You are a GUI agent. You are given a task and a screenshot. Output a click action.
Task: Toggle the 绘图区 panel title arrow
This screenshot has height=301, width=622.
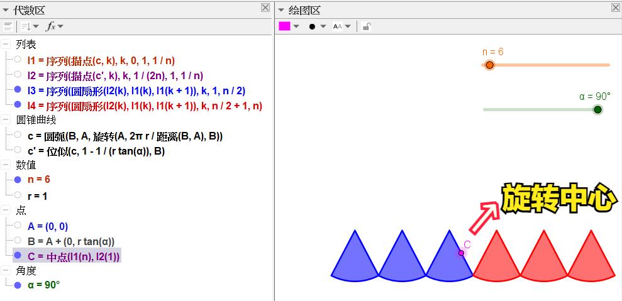pyautogui.click(x=280, y=10)
